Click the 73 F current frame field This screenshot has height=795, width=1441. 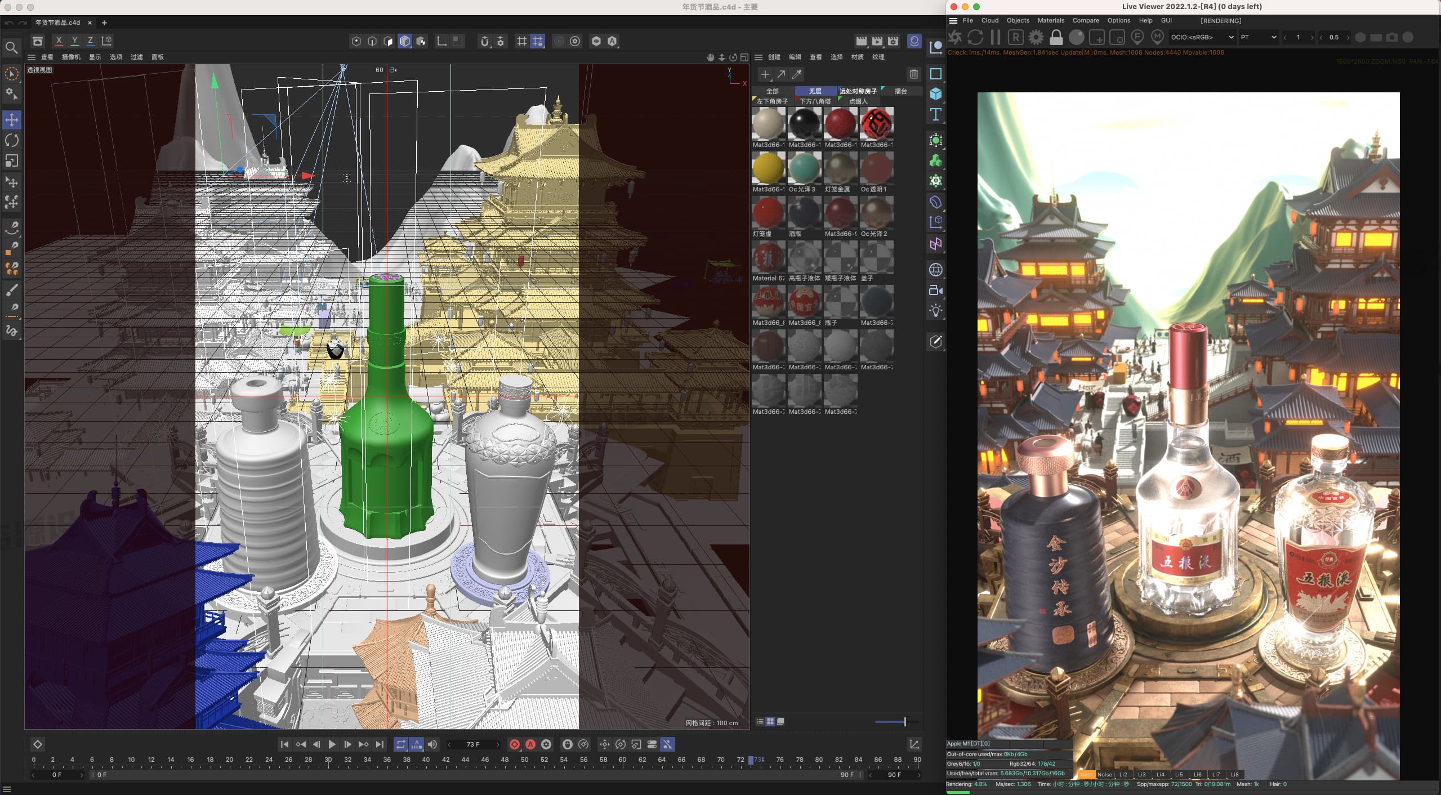(474, 744)
